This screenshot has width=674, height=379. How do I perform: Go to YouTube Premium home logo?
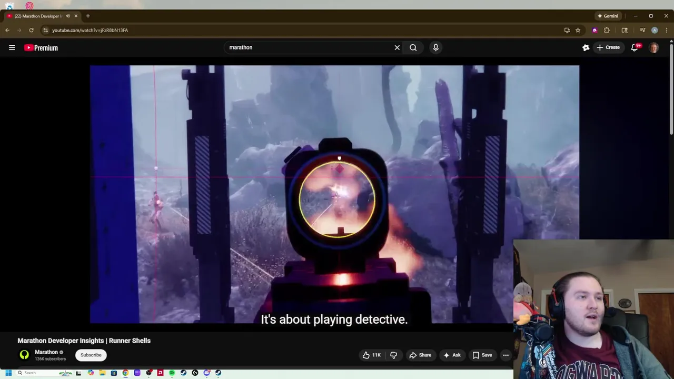click(x=41, y=47)
